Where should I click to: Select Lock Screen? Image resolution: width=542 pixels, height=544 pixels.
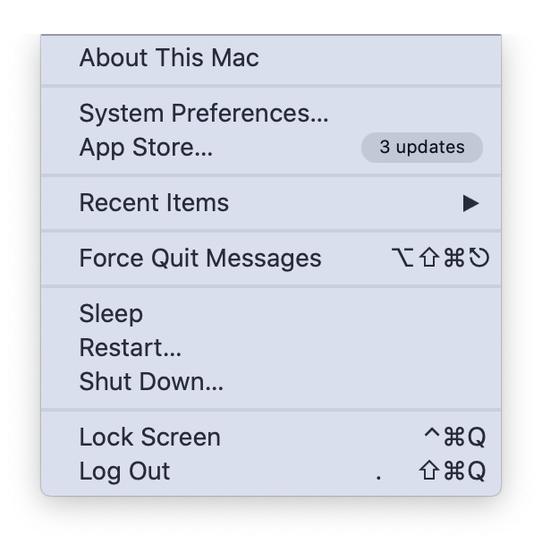click(149, 438)
